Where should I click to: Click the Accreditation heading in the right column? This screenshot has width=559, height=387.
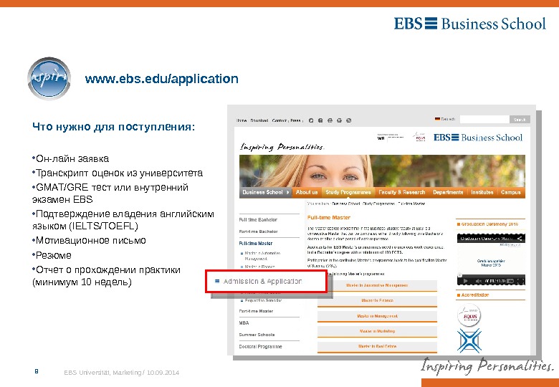[x=475, y=295]
